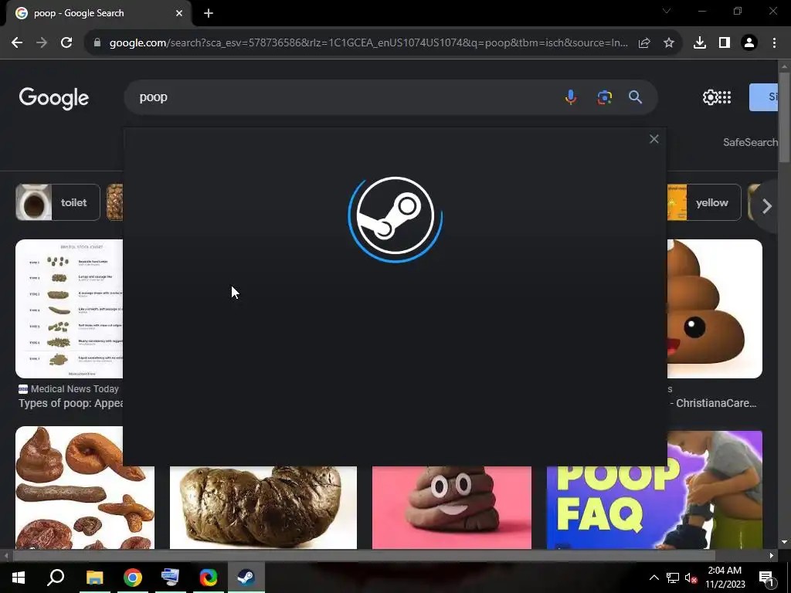Go back to the previous page
This screenshot has width=791, height=593.
click(x=17, y=43)
